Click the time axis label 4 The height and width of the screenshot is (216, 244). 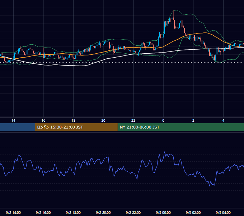coord(223,121)
